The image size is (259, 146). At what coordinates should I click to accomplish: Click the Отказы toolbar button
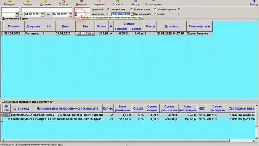[64, 3]
